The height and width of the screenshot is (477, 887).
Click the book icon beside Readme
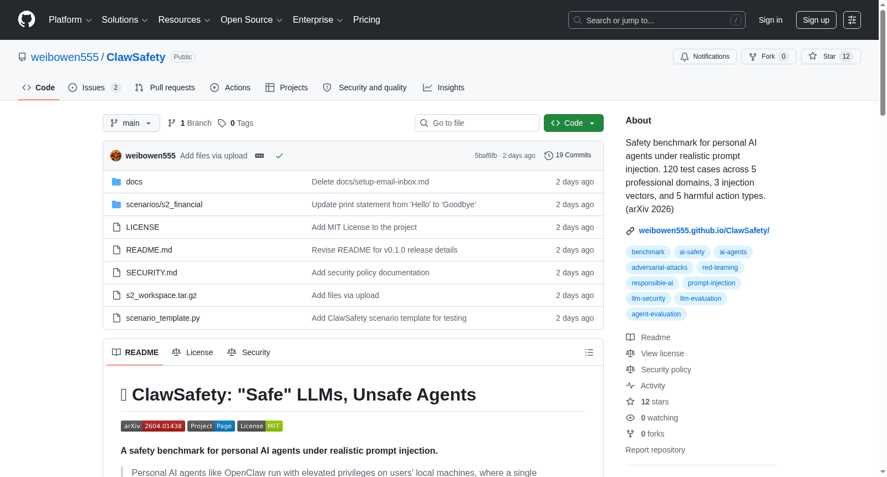(630, 337)
